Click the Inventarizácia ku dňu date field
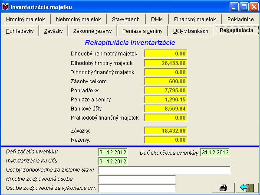260x195 pixels. pyautogui.click(x=113, y=161)
